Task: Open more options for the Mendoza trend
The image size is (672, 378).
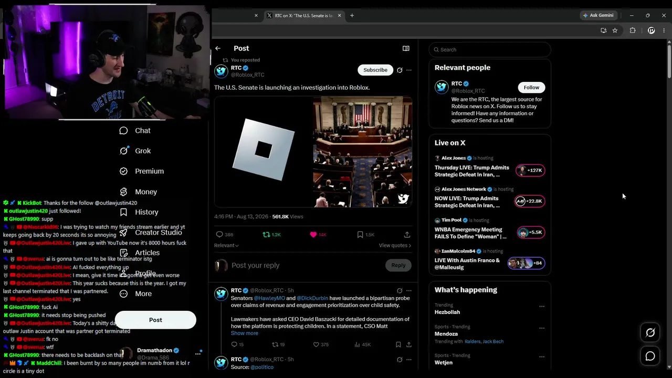Action: 542,328
